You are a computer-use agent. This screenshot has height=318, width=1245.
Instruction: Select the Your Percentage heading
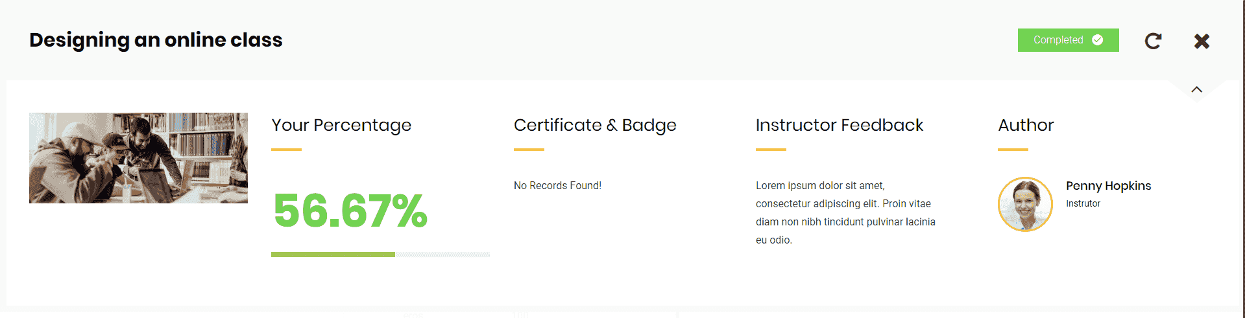tap(341, 125)
